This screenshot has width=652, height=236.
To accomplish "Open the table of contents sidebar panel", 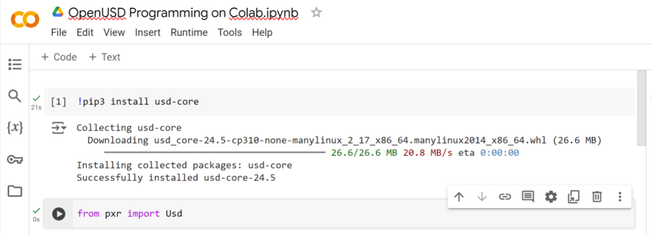I will tap(15, 64).
